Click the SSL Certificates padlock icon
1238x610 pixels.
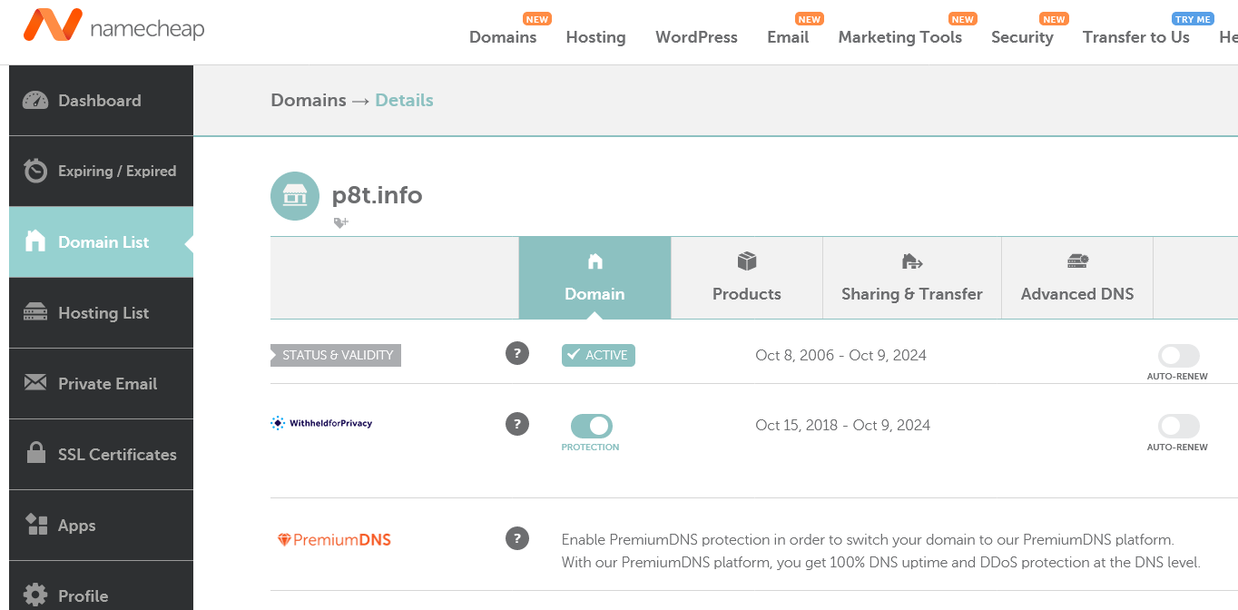[x=35, y=453]
